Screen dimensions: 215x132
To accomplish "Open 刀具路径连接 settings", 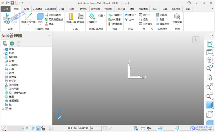I will pyautogui.click(x=54, y=19).
